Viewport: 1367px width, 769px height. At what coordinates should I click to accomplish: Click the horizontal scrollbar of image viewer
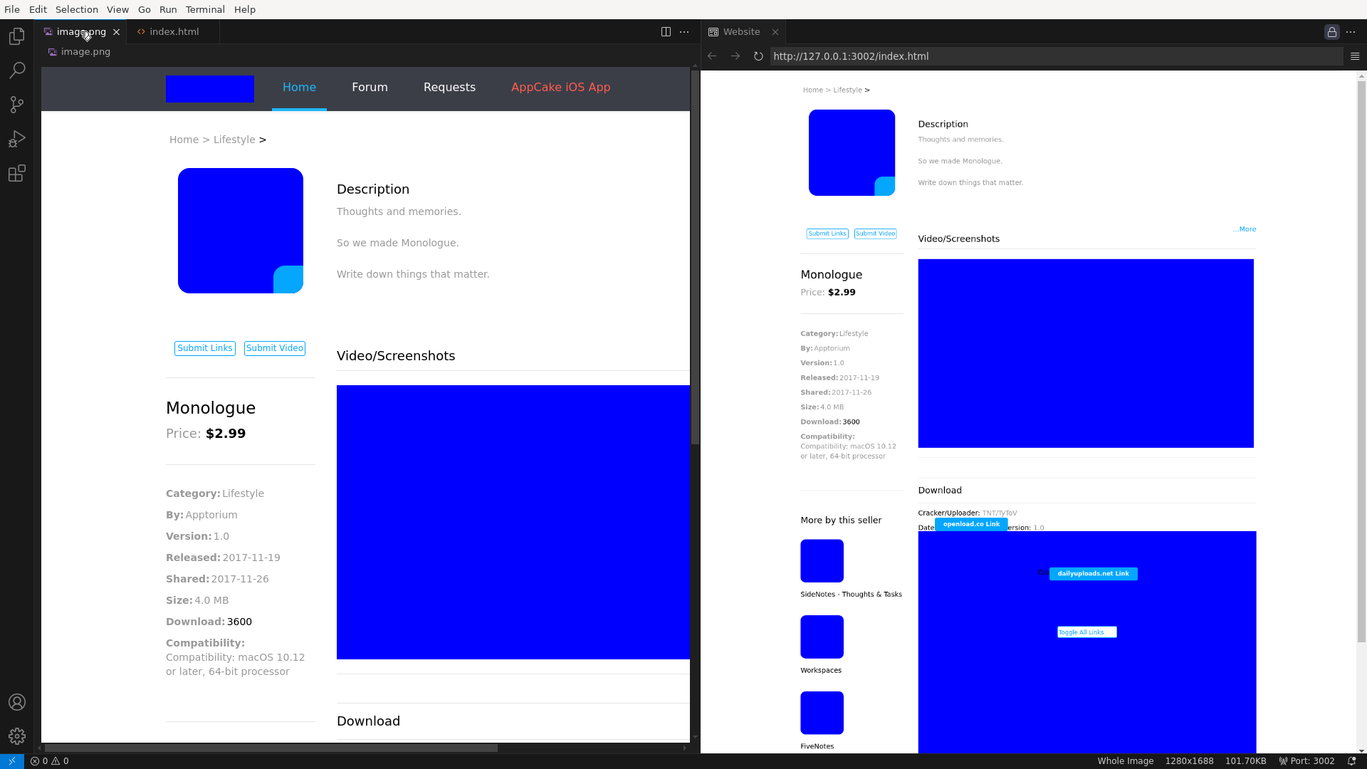pos(271,748)
